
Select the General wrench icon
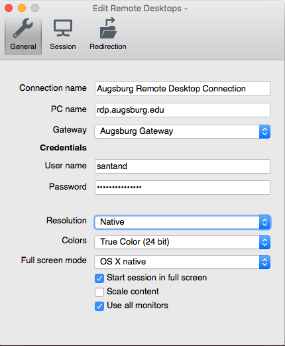click(23, 28)
